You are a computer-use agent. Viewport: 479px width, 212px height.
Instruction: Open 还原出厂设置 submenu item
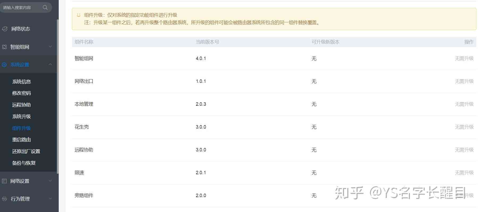point(26,151)
